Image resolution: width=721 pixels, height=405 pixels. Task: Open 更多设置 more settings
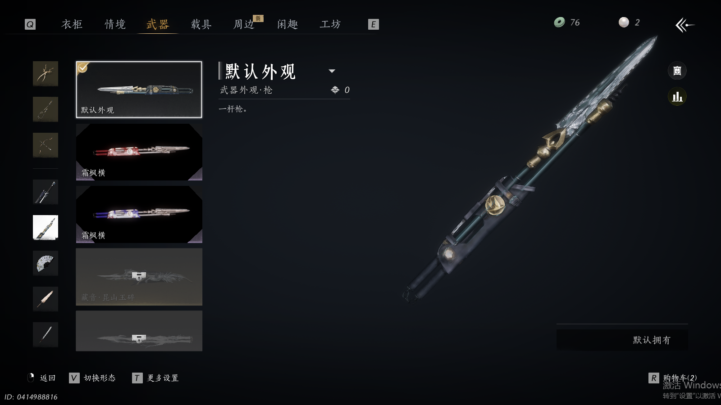(x=163, y=378)
